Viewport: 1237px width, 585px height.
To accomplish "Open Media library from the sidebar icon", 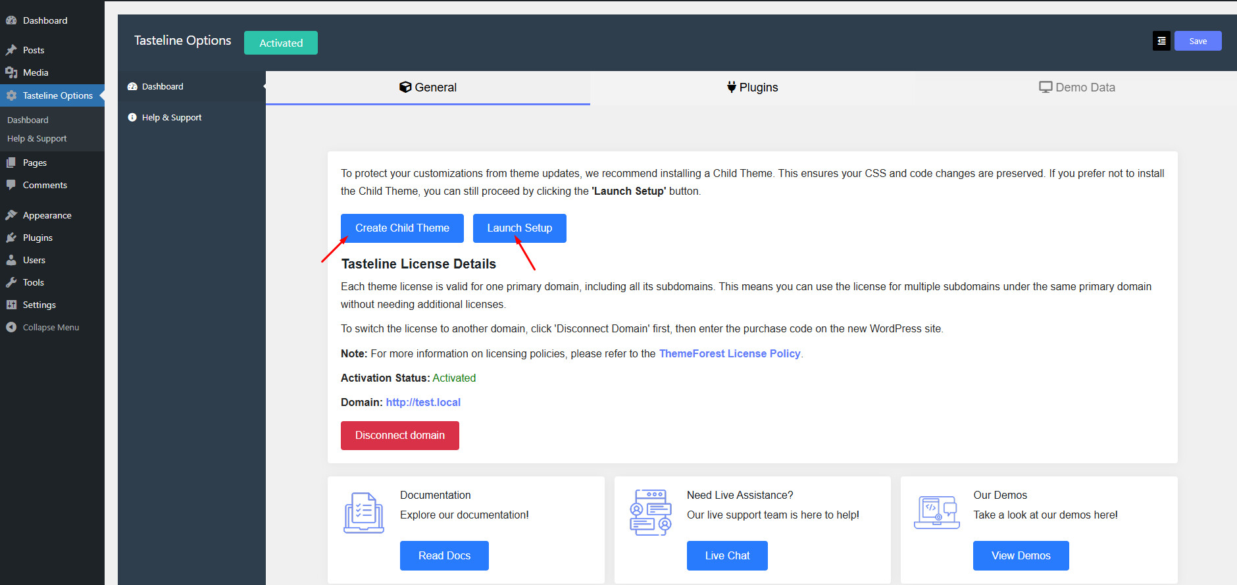I will 11,72.
